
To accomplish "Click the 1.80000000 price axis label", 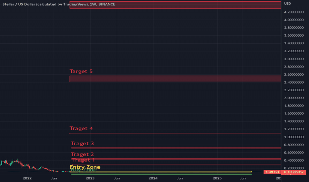I will [x=294, y=106].
